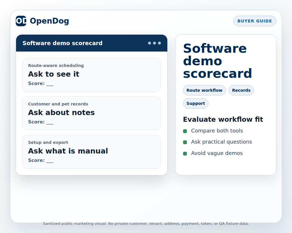Click the OD logo icon
The image size is (292, 233).
pyautogui.click(x=21, y=21)
